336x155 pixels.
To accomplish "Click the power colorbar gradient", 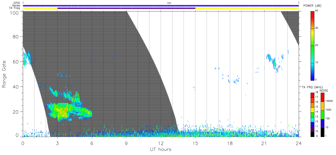I will point(312,45).
